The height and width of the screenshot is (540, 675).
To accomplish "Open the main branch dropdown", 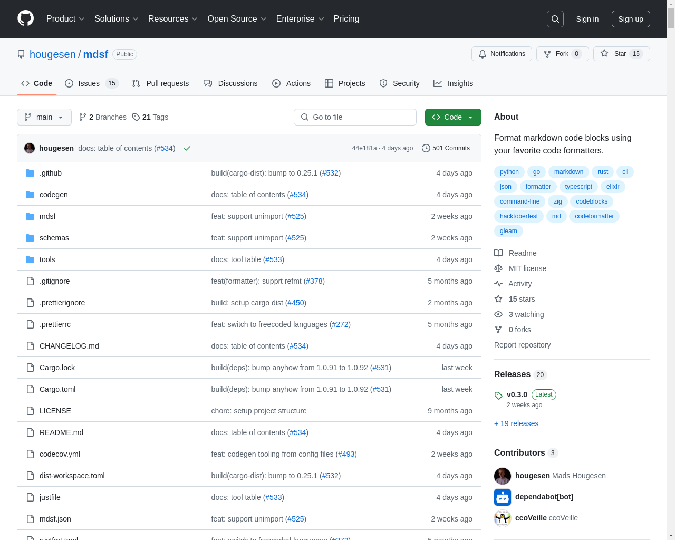I will pos(44,117).
